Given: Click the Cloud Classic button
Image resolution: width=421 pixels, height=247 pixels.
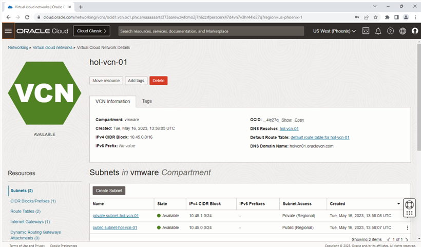Looking at the screenshot, I should click(x=91, y=31).
